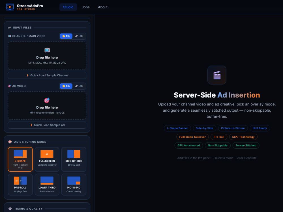The width and height of the screenshot is (283, 212).
Task: Click TV icon in channel drop zone
Action: pyautogui.click(x=47, y=50)
